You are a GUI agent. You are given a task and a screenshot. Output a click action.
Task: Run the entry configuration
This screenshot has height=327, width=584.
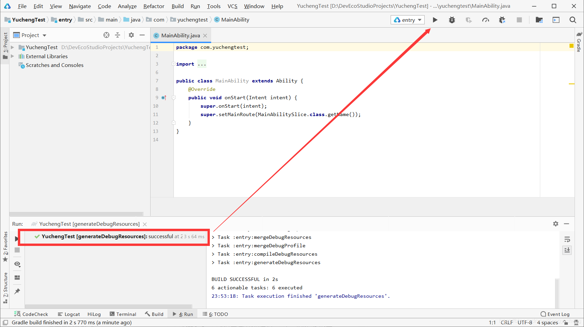click(435, 20)
